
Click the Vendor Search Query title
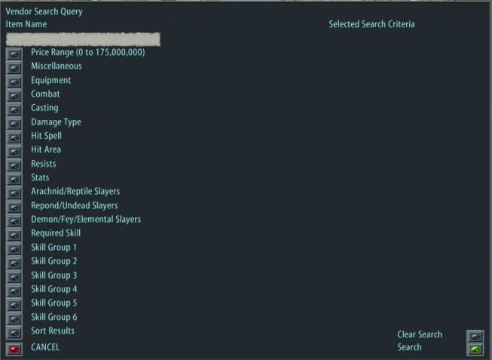[x=44, y=11]
